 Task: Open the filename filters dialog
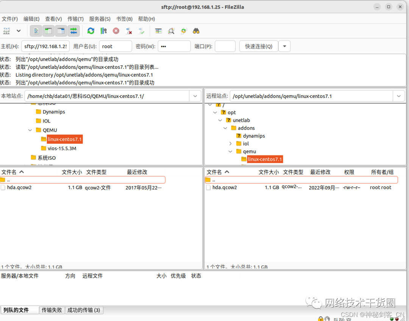pos(171,31)
